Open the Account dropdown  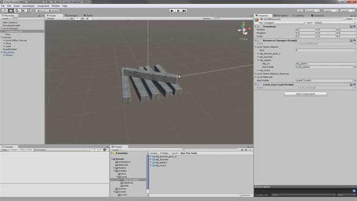point(312,11)
